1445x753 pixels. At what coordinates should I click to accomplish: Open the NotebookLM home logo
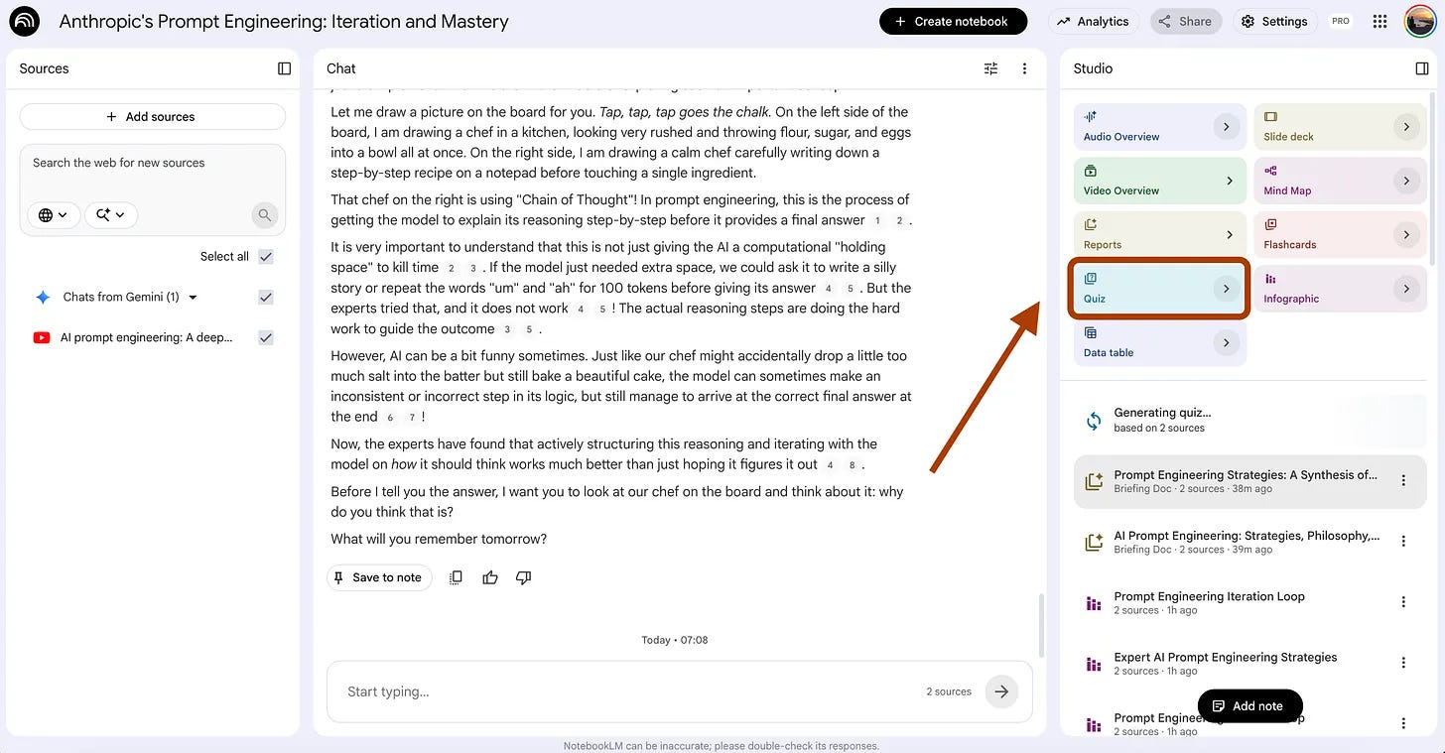coord(24,21)
